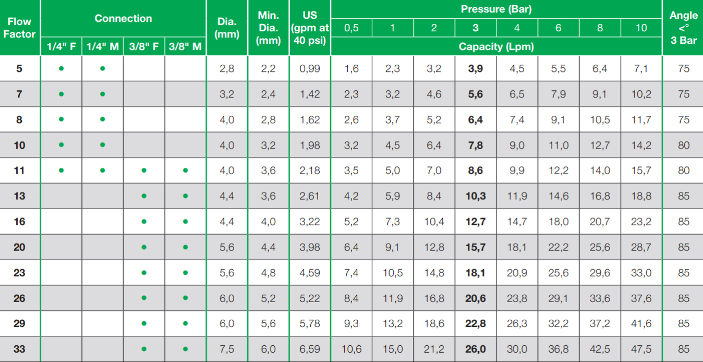Click the Connection header cell
Viewport: 703px width, 362px height.
123,18
